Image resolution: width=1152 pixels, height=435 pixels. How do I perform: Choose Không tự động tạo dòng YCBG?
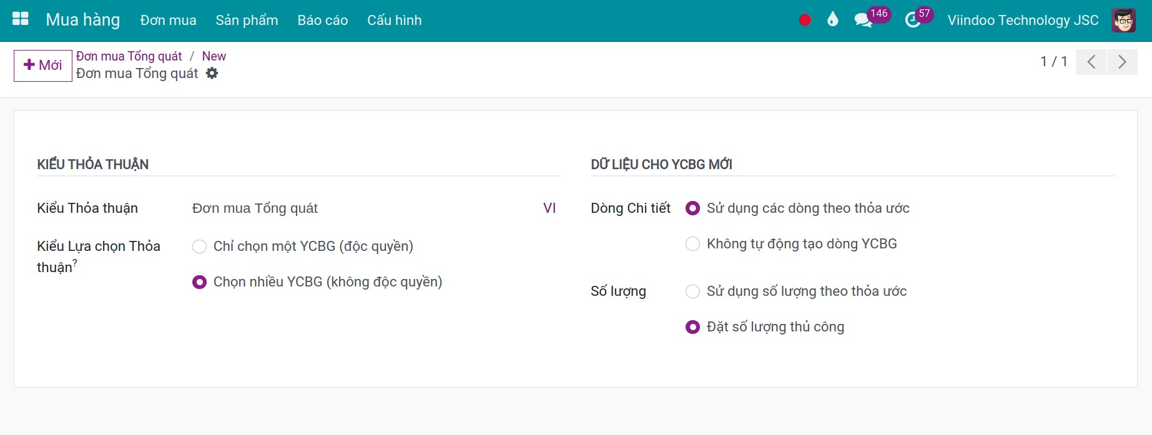click(692, 244)
